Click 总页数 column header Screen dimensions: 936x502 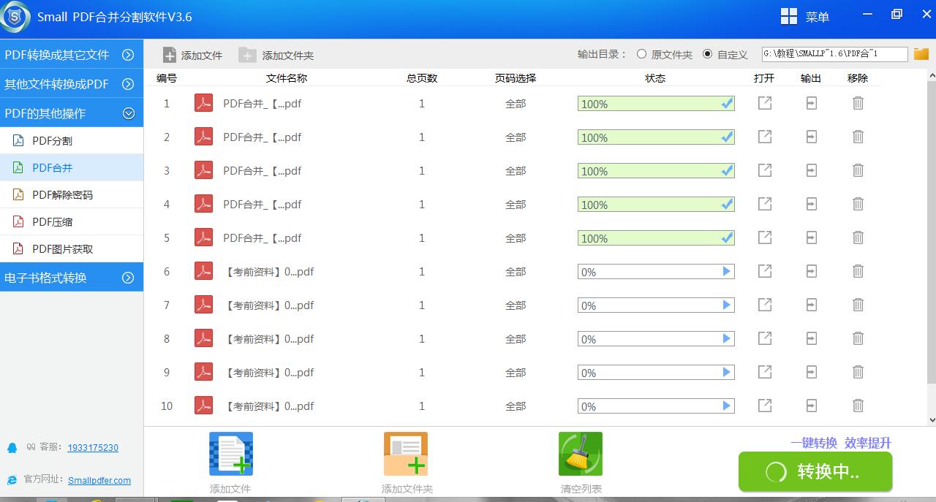tap(422, 78)
